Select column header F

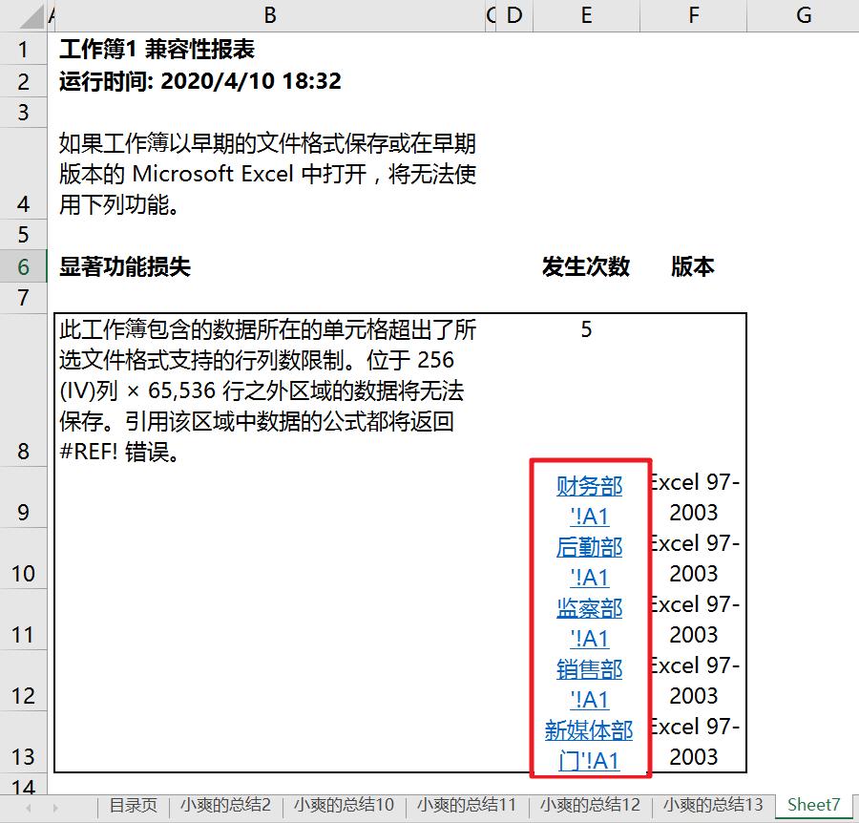click(693, 15)
